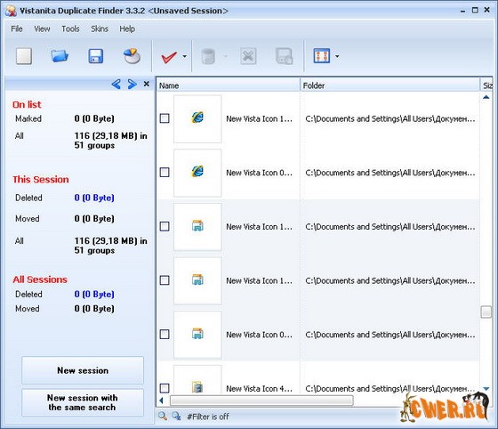Click the horizontal scrollbar left arrow

point(162,401)
